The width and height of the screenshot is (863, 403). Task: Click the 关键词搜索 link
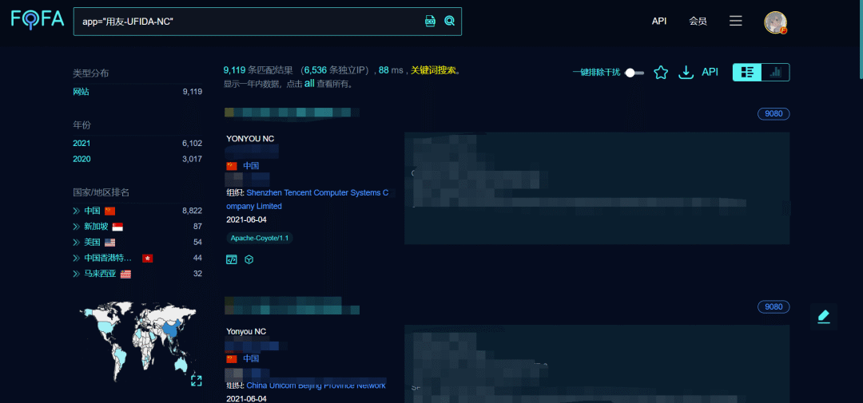tap(433, 70)
